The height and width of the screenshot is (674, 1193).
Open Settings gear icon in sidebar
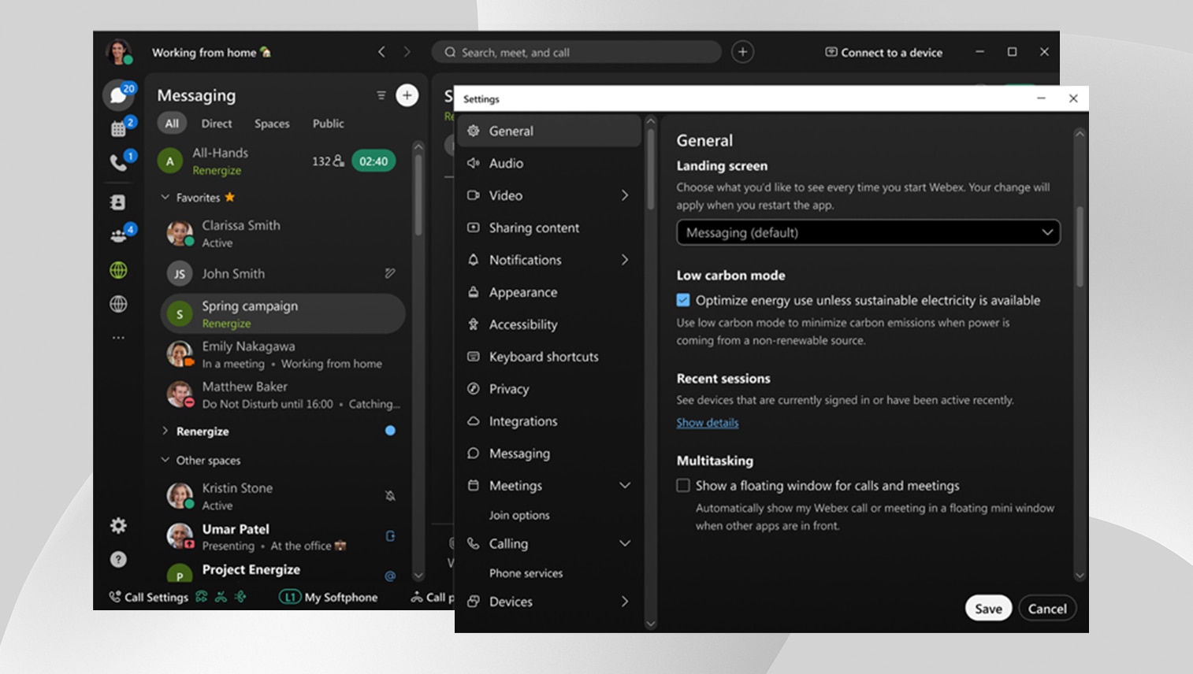(118, 525)
